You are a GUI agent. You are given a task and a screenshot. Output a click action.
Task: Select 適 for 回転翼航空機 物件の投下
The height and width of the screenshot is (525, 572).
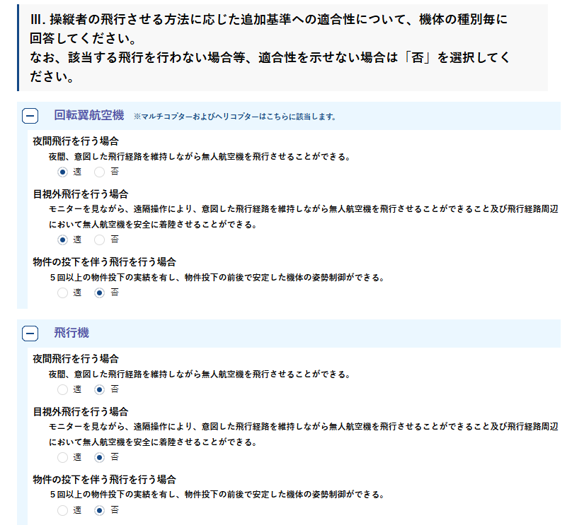(63, 293)
